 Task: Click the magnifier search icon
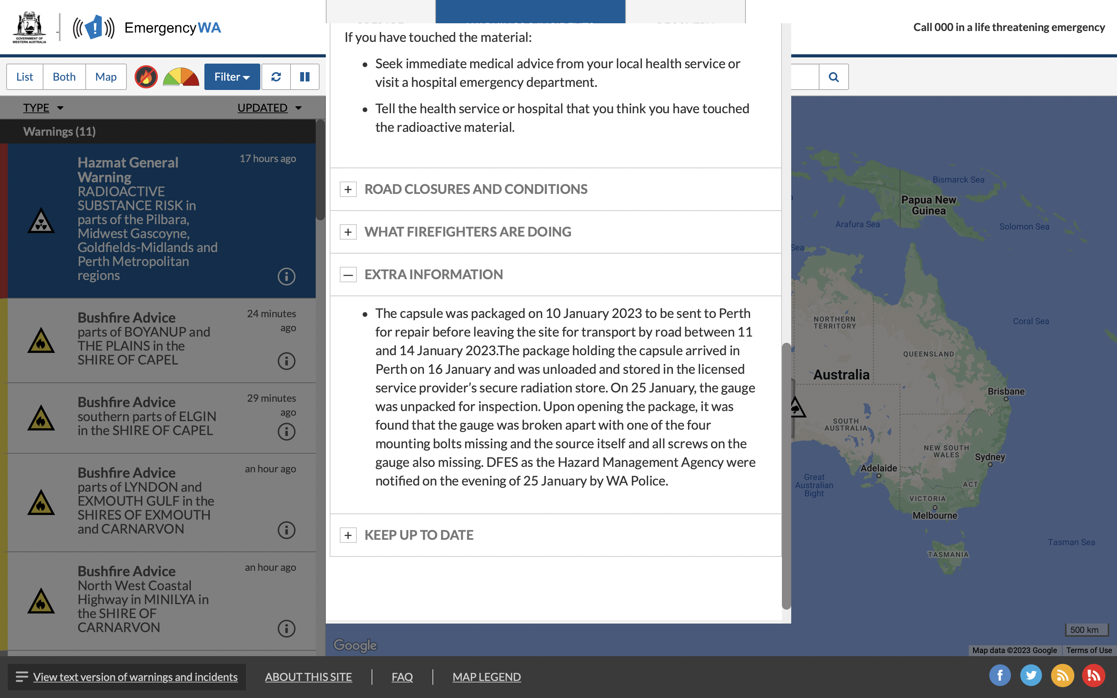click(x=833, y=77)
